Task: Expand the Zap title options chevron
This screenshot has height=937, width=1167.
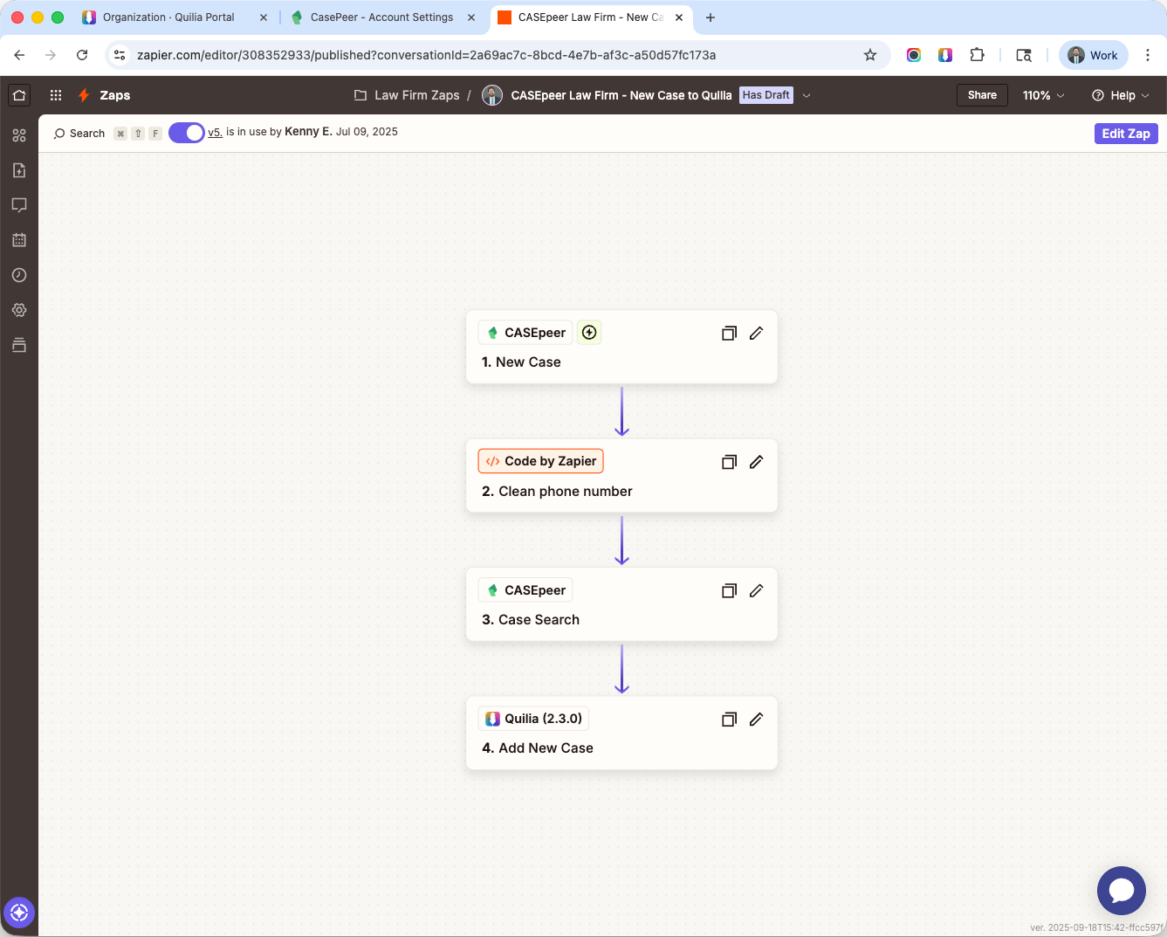Action: [807, 95]
